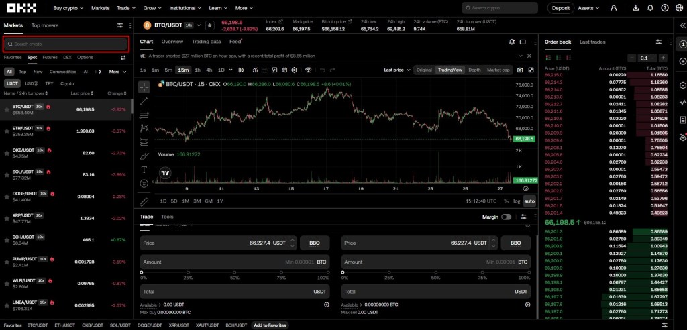Switch to the Tools tab
The height and width of the screenshot is (330, 687).
(x=167, y=217)
